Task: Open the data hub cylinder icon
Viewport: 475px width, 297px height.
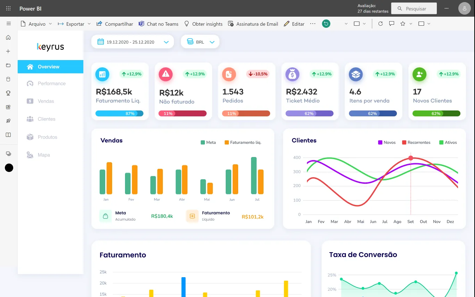Action: (x=8, y=79)
